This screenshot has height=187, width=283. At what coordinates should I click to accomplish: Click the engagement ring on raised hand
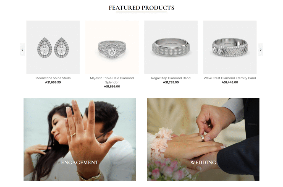(x=73, y=135)
